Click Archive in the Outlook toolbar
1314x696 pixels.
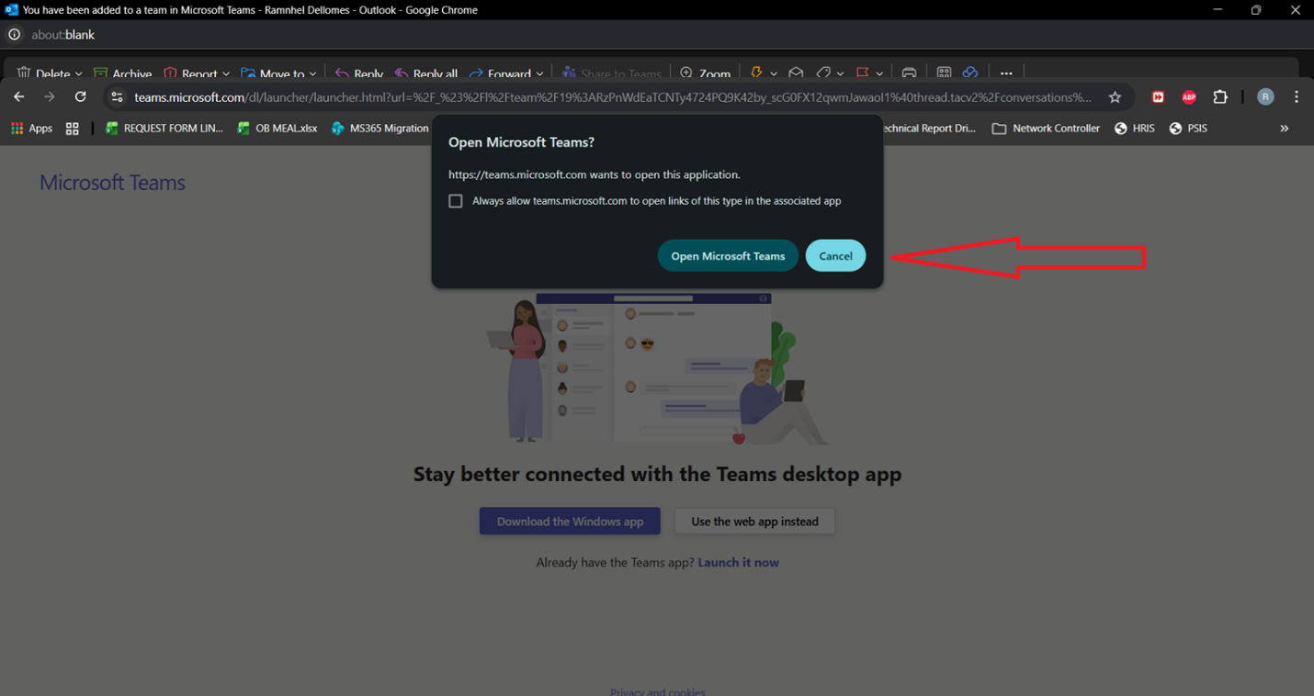pyautogui.click(x=123, y=73)
